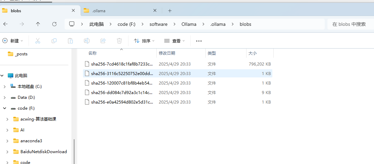This screenshot has width=374, height=164.
Task: Open the 新建 (New) dropdown
Action: (13, 41)
